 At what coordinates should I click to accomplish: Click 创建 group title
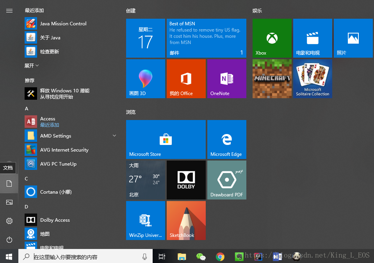[x=131, y=11]
